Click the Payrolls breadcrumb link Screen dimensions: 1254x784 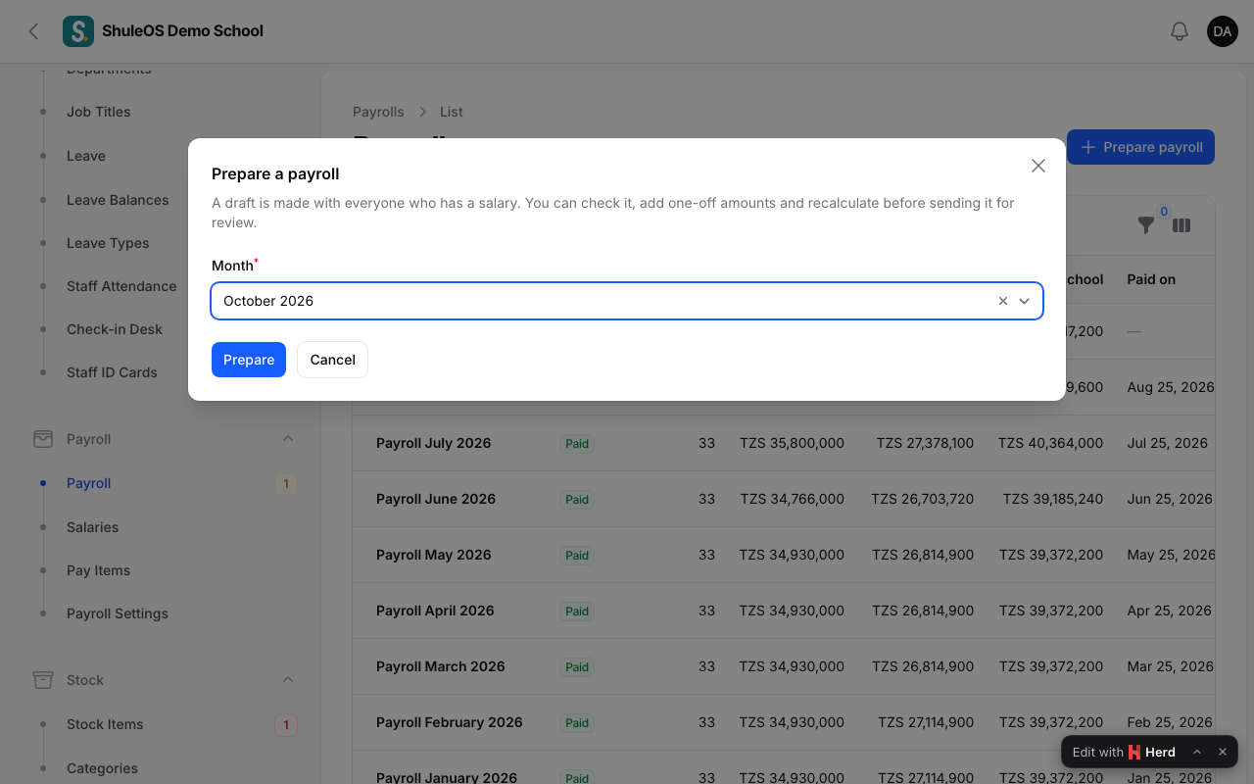[378, 112]
